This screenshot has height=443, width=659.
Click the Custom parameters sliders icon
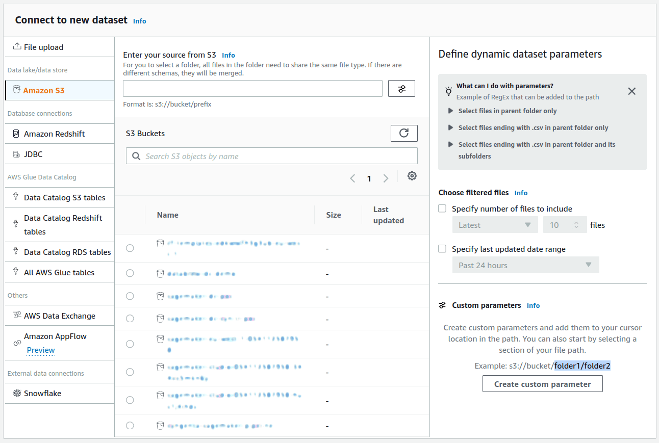pos(441,305)
